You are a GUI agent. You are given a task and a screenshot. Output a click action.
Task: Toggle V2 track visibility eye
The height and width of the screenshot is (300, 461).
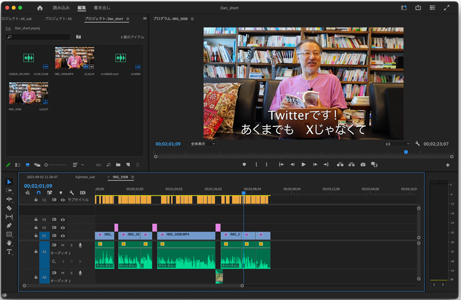pos(63,228)
